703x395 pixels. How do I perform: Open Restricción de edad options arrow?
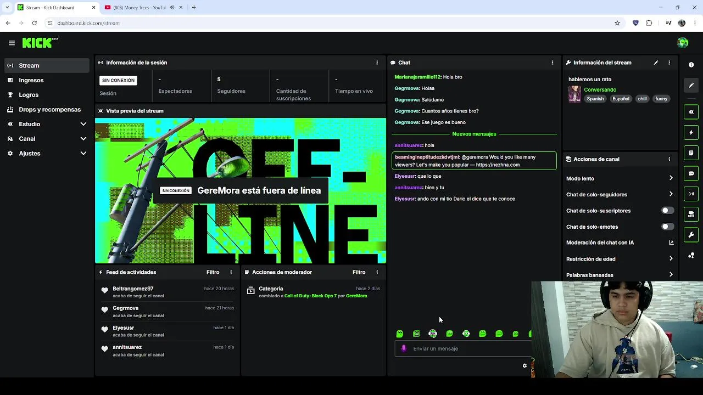[x=671, y=259]
